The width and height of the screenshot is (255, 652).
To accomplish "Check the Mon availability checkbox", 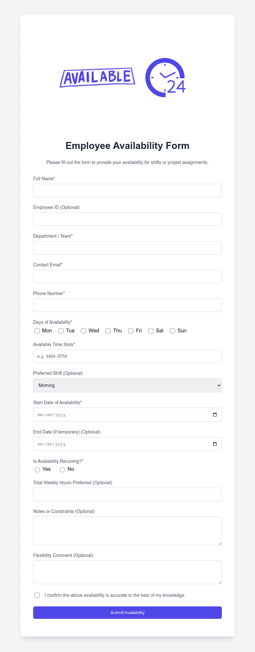I will tap(37, 331).
